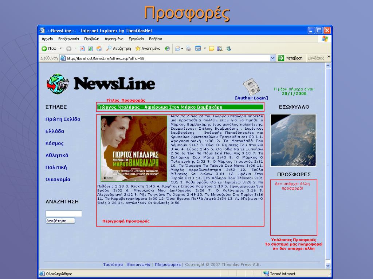This screenshot has height=279, width=373.
Task: Open the Αγαπημένα favorites star toolbar button
Action: (148, 49)
